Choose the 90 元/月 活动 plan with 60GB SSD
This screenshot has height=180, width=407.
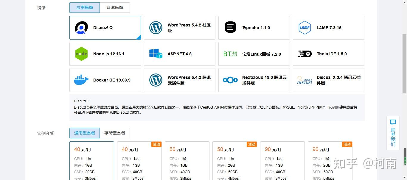click(x=330, y=161)
